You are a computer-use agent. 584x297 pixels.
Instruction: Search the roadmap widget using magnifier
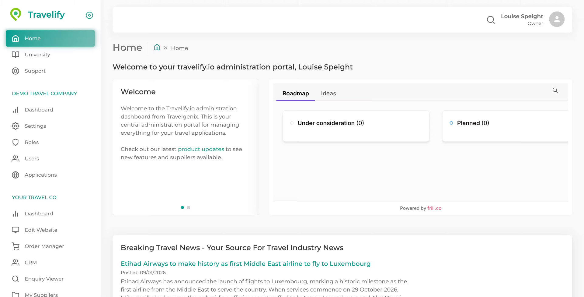(555, 90)
